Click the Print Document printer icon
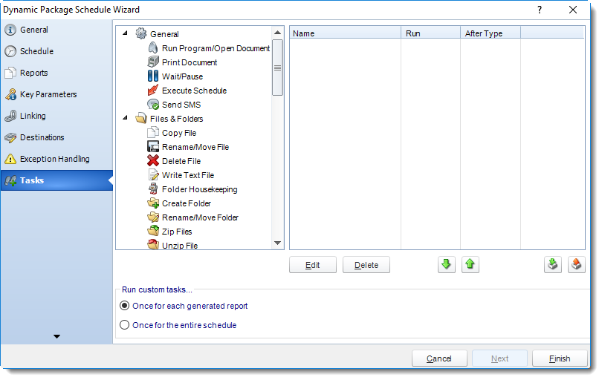 (x=153, y=62)
